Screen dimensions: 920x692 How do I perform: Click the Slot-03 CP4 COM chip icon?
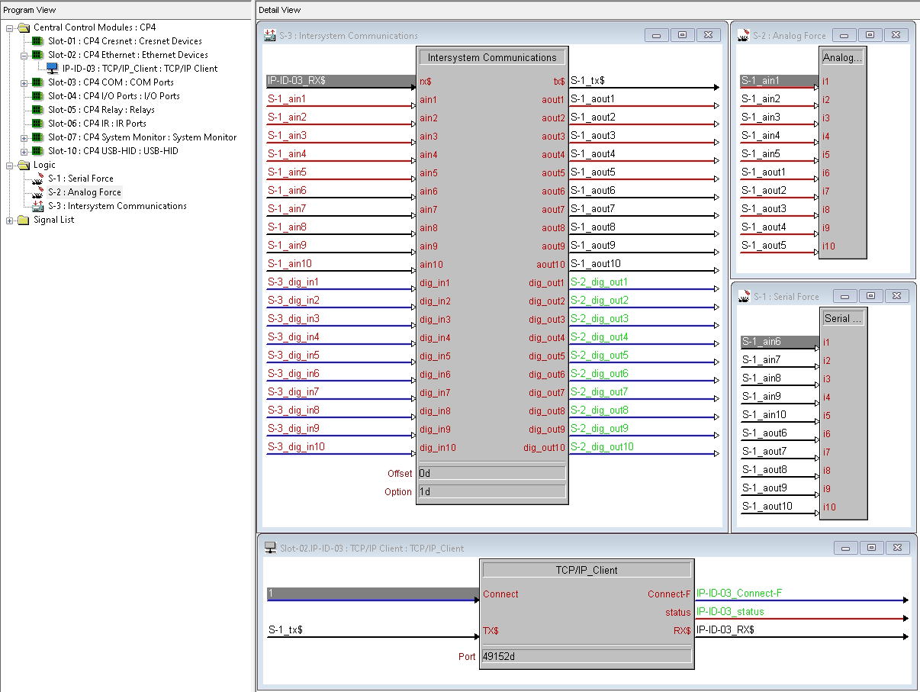pyautogui.click(x=37, y=82)
